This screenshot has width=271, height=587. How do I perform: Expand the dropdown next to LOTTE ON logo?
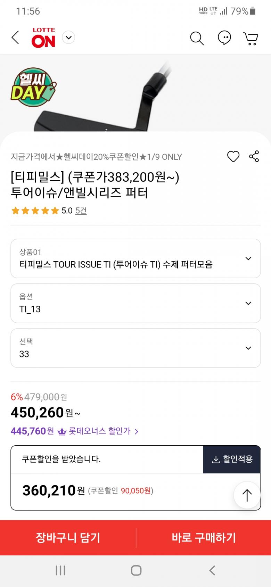(69, 38)
